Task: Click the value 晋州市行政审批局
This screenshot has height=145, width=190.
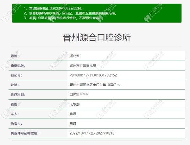Action: point(83,66)
